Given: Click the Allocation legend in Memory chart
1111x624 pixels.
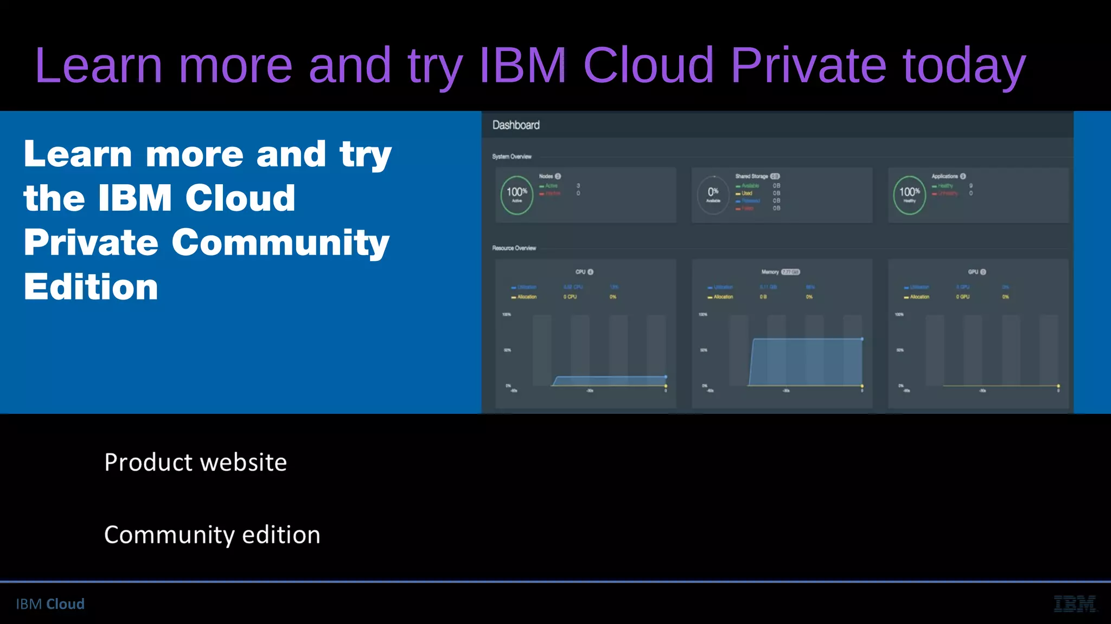Looking at the screenshot, I should pyautogui.click(x=720, y=297).
